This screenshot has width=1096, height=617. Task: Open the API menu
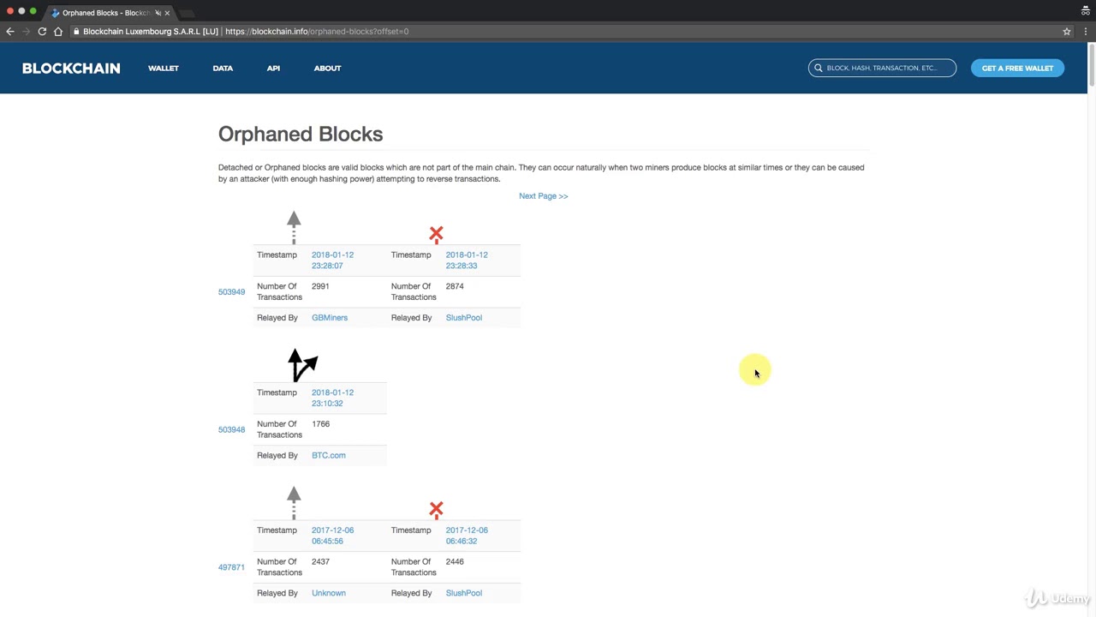pos(273,68)
